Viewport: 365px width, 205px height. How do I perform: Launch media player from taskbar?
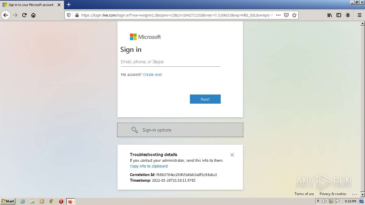tap(42, 201)
